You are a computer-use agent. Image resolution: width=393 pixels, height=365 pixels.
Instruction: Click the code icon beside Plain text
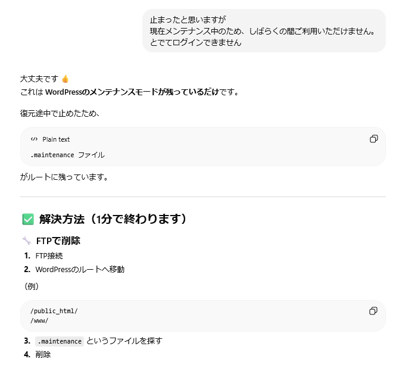coord(34,139)
